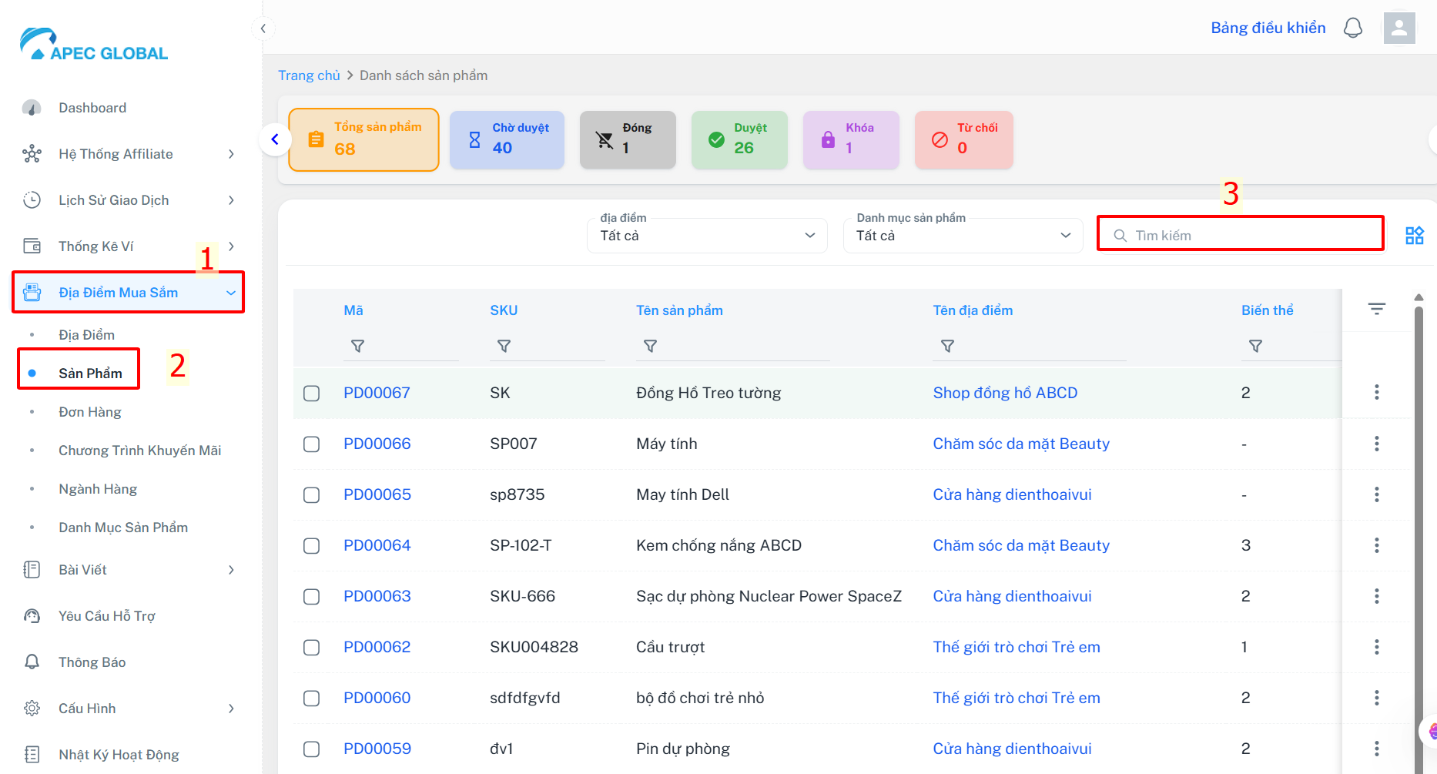1437x774 pixels.
Task: Open the three-dot menu for PD00059
Action: click(1377, 749)
